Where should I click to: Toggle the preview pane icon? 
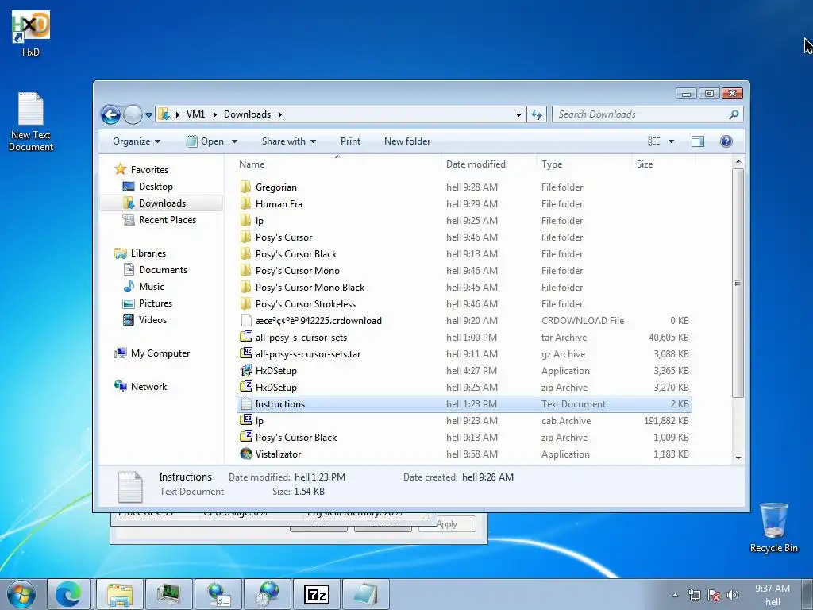(697, 141)
